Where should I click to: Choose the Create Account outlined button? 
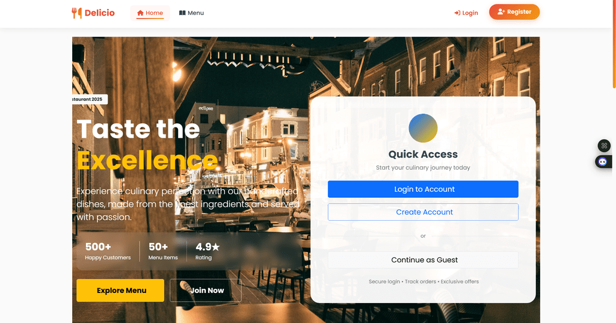[423, 212]
